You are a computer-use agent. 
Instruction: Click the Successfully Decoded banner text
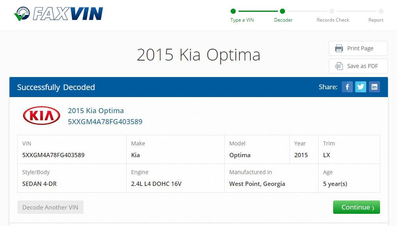pos(56,87)
